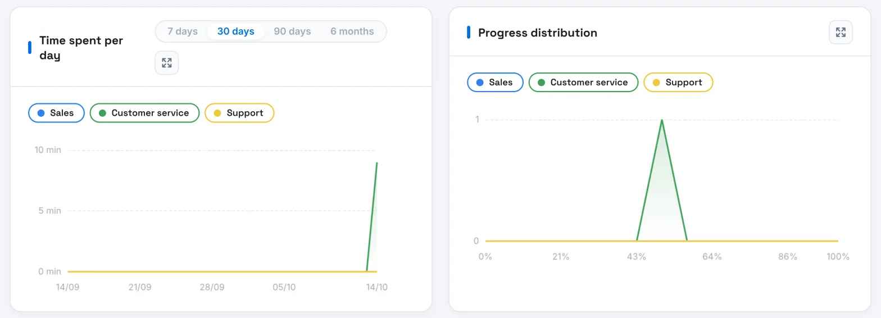Viewport: 881px width, 318px height.
Task: Expand the Progress distribution chart fullscreen
Action: coord(841,32)
